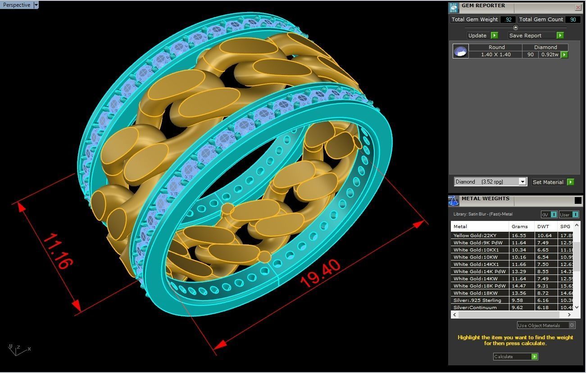The height and width of the screenshot is (373, 586).
Task: Click the 19.40 diameter dimension label
Action: 320,274
